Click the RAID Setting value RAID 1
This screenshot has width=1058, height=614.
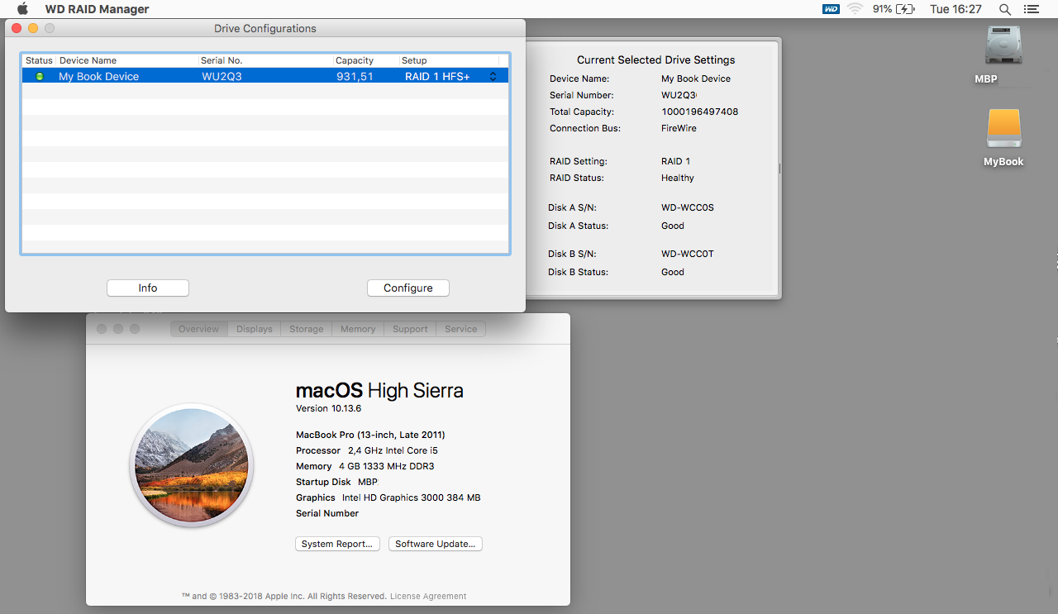[675, 161]
